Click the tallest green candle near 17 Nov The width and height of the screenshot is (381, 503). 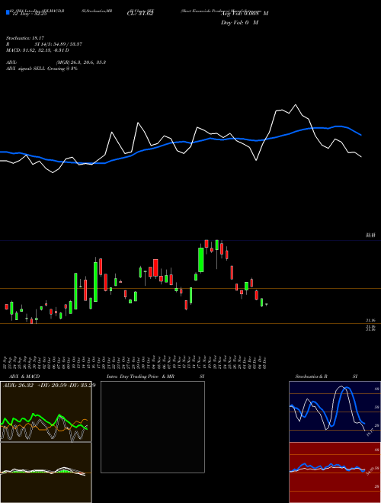coord(201,260)
